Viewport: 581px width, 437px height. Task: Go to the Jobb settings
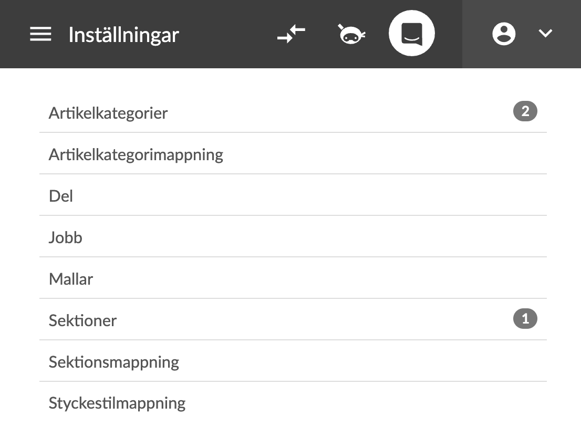point(66,237)
